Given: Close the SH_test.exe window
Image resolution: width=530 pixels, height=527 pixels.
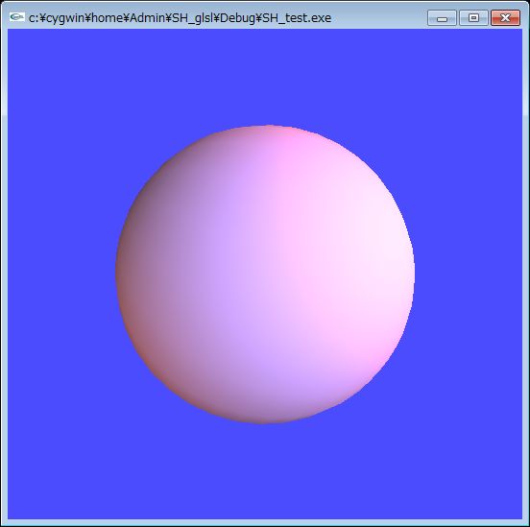Looking at the screenshot, I should (x=505, y=18).
